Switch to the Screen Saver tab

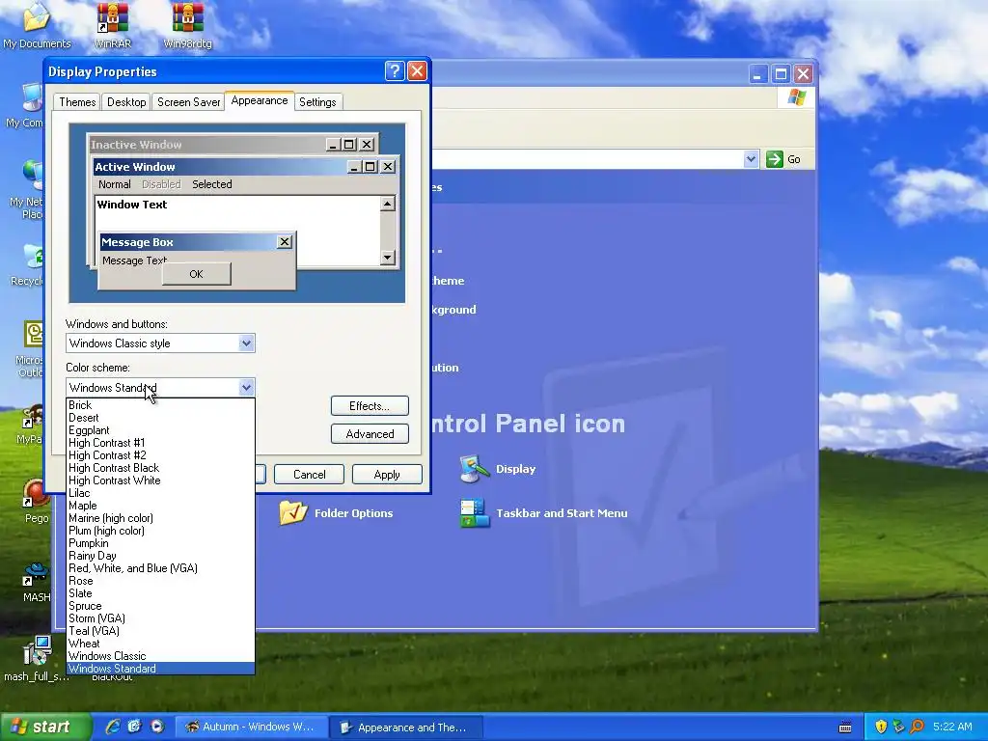coord(188,102)
